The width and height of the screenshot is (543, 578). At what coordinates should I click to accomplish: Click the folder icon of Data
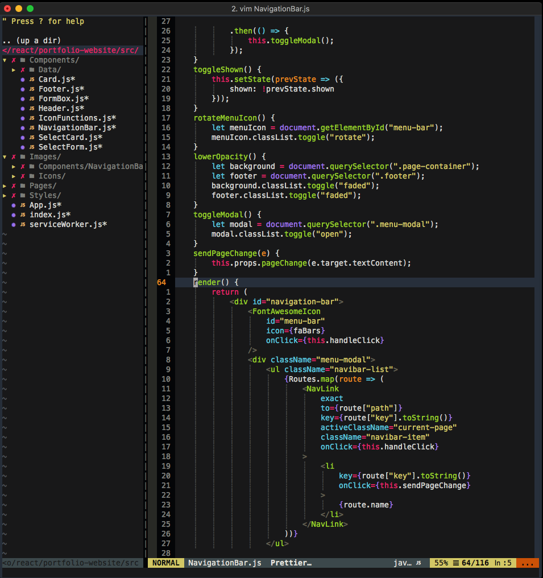click(32, 69)
